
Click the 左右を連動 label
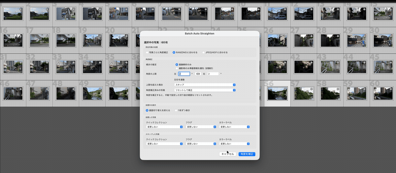pyautogui.click(x=179, y=79)
